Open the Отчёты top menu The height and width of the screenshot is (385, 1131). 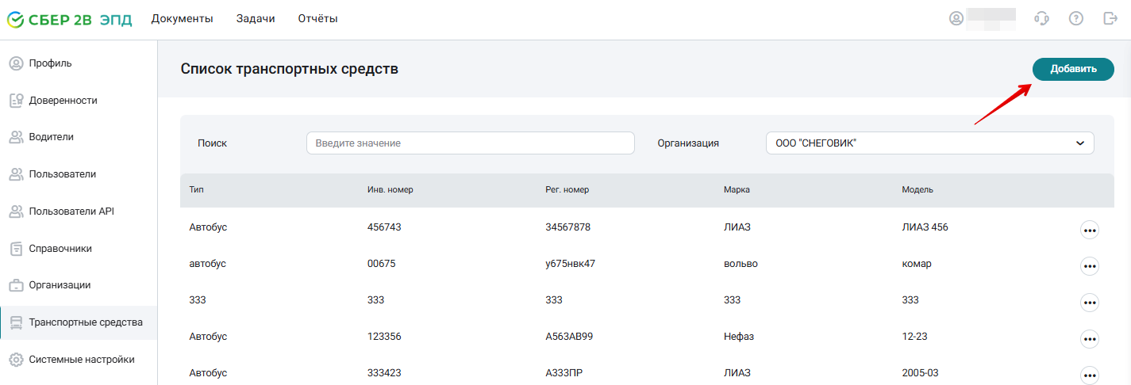pyautogui.click(x=318, y=18)
